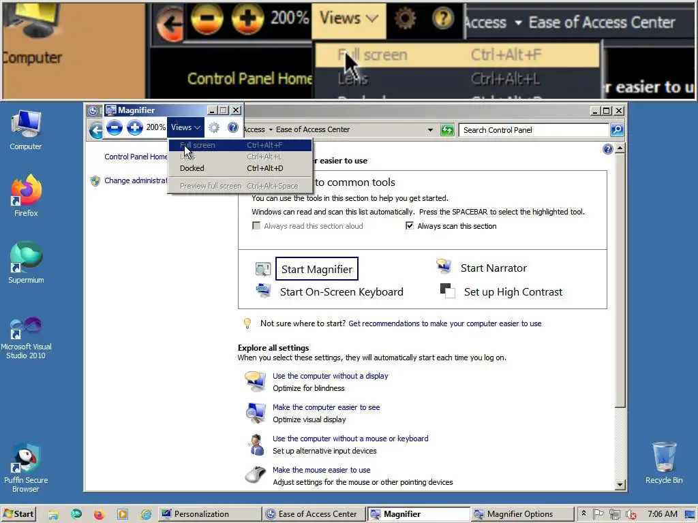Click search magnifying glass icon
This screenshot has width=698, height=523.
point(616,130)
